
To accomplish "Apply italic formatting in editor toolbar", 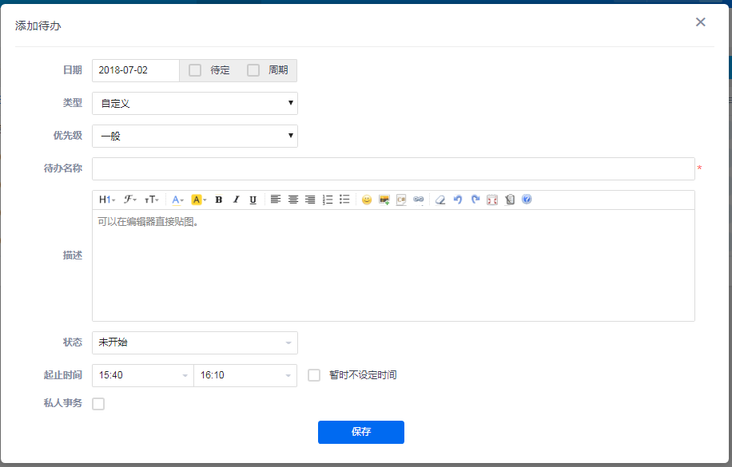I will point(236,200).
